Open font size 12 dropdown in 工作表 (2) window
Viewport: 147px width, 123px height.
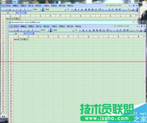pyautogui.click(x=72, y=10)
